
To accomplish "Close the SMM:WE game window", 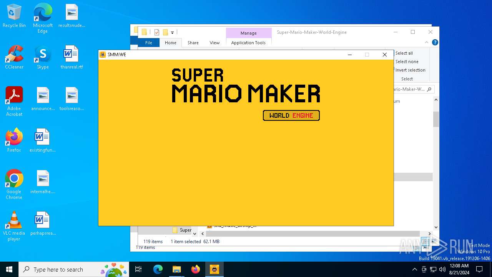I will [x=385, y=55].
